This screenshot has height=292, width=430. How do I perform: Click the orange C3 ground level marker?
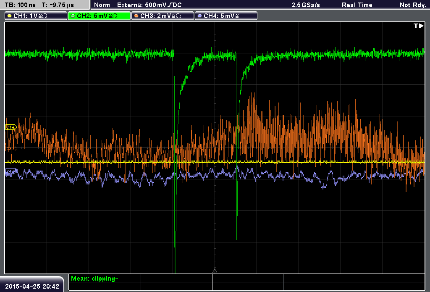click(11, 148)
